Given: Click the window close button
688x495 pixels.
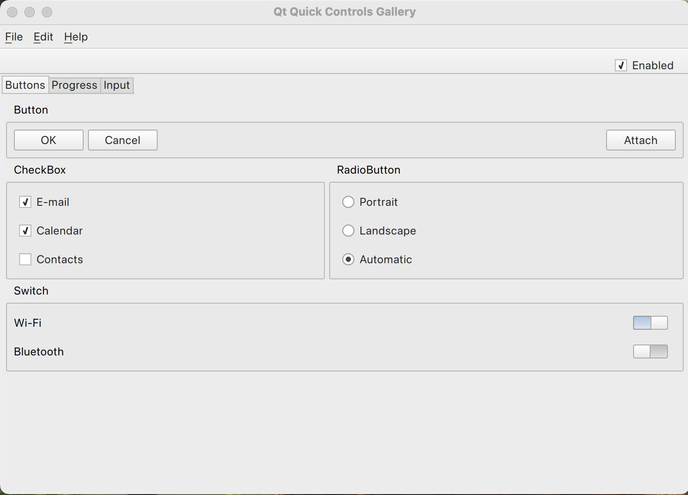Looking at the screenshot, I should click(x=12, y=12).
